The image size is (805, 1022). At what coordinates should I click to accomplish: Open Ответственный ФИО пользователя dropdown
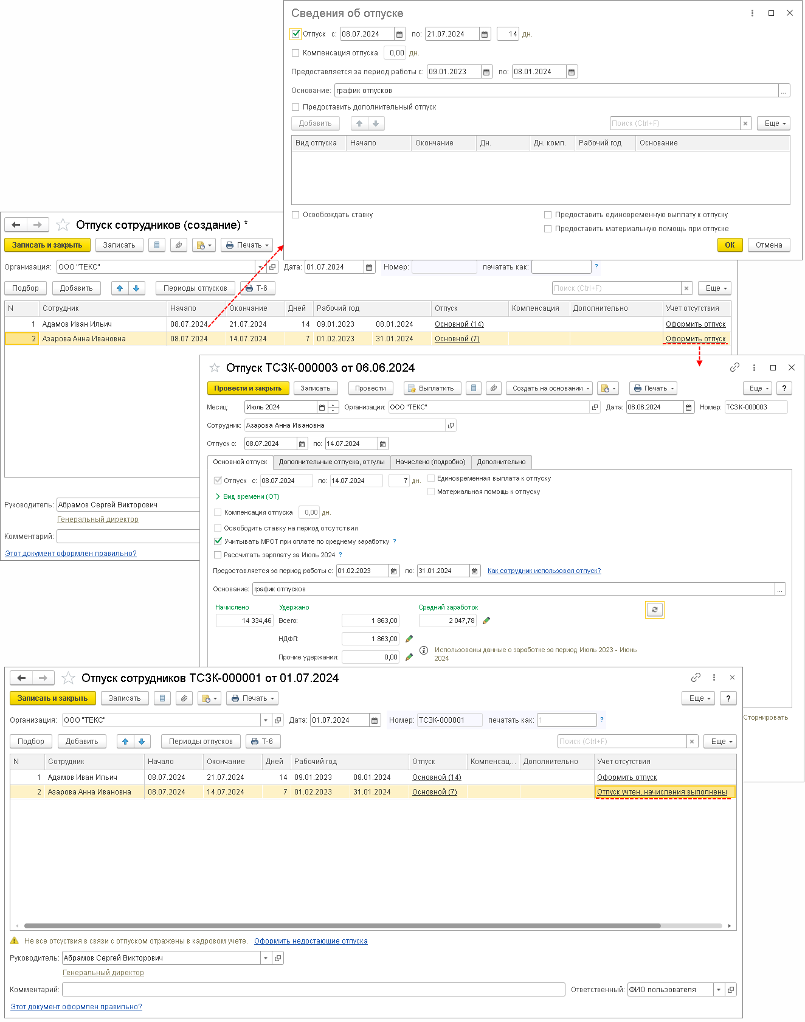point(719,990)
